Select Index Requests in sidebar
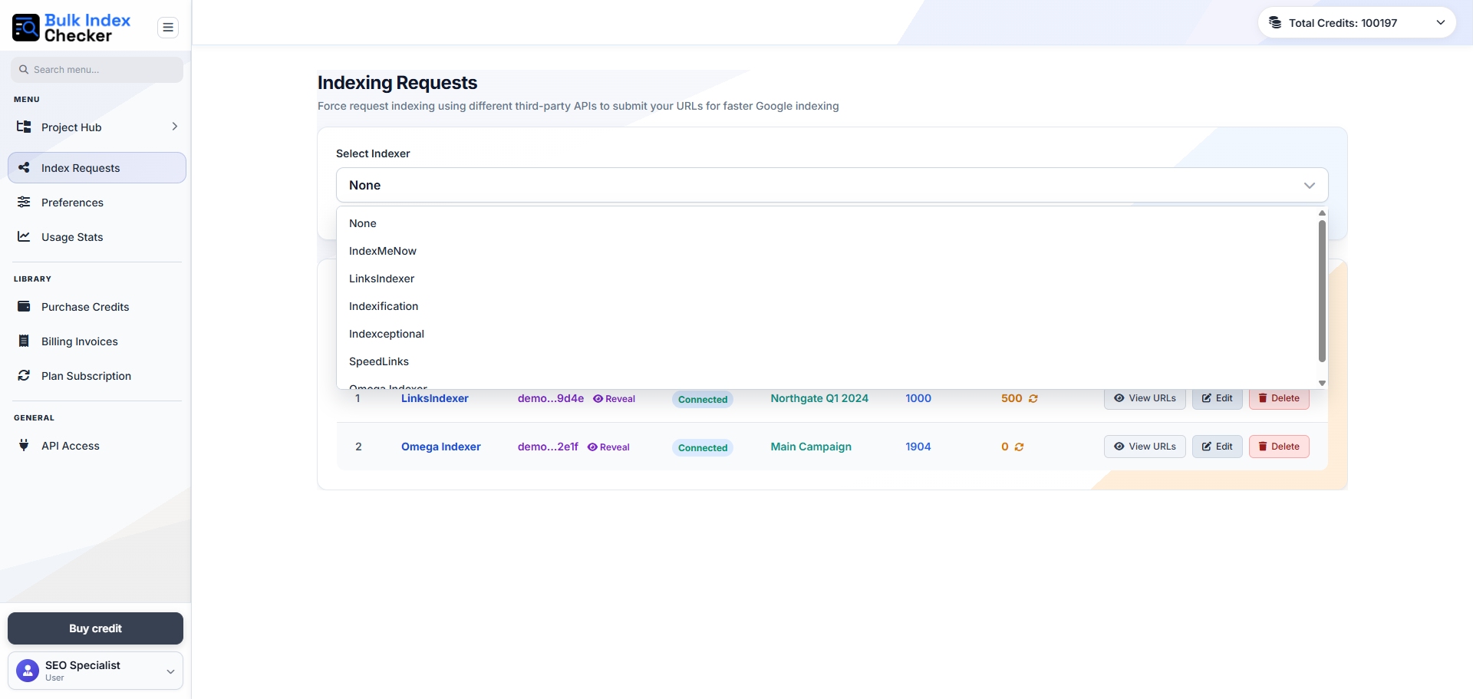The width and height of the screenshot is (1473, 699). click(x=97, y=168)
